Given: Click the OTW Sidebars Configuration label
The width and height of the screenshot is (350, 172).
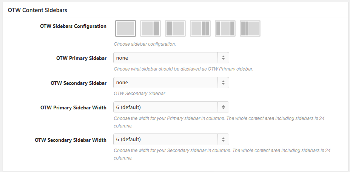Looking at the screenshot, I should tap(73, 26).
